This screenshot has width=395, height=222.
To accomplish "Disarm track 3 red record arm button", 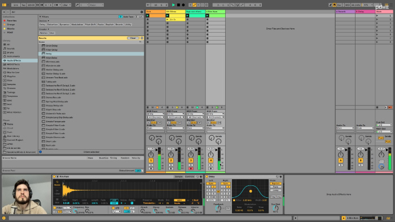I will 191,168.
